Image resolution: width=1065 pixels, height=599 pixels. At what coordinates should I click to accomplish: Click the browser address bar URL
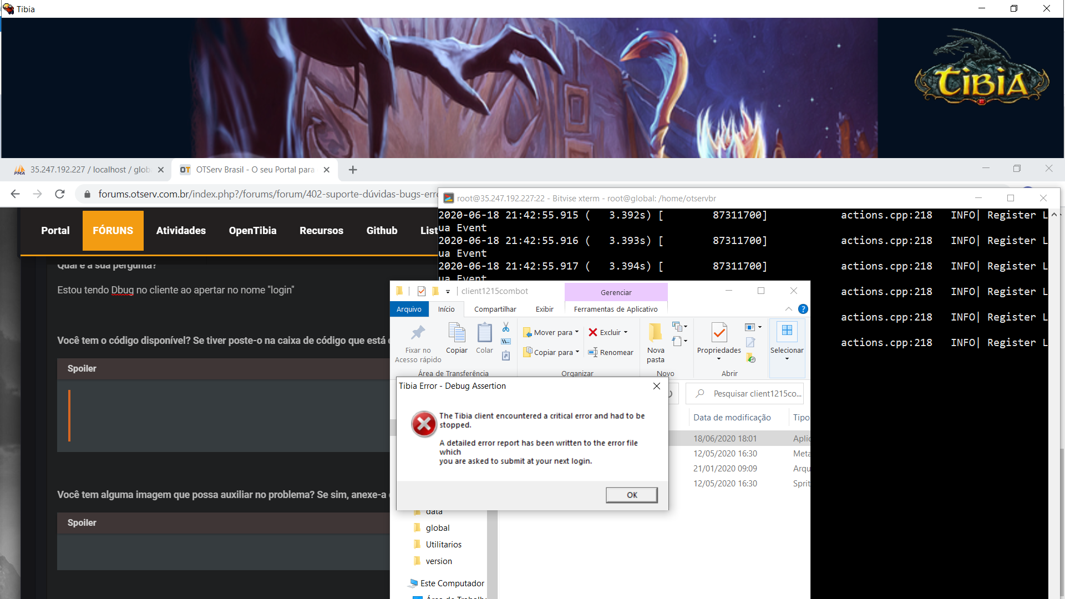pyautogui.click(x=268, y=194)
